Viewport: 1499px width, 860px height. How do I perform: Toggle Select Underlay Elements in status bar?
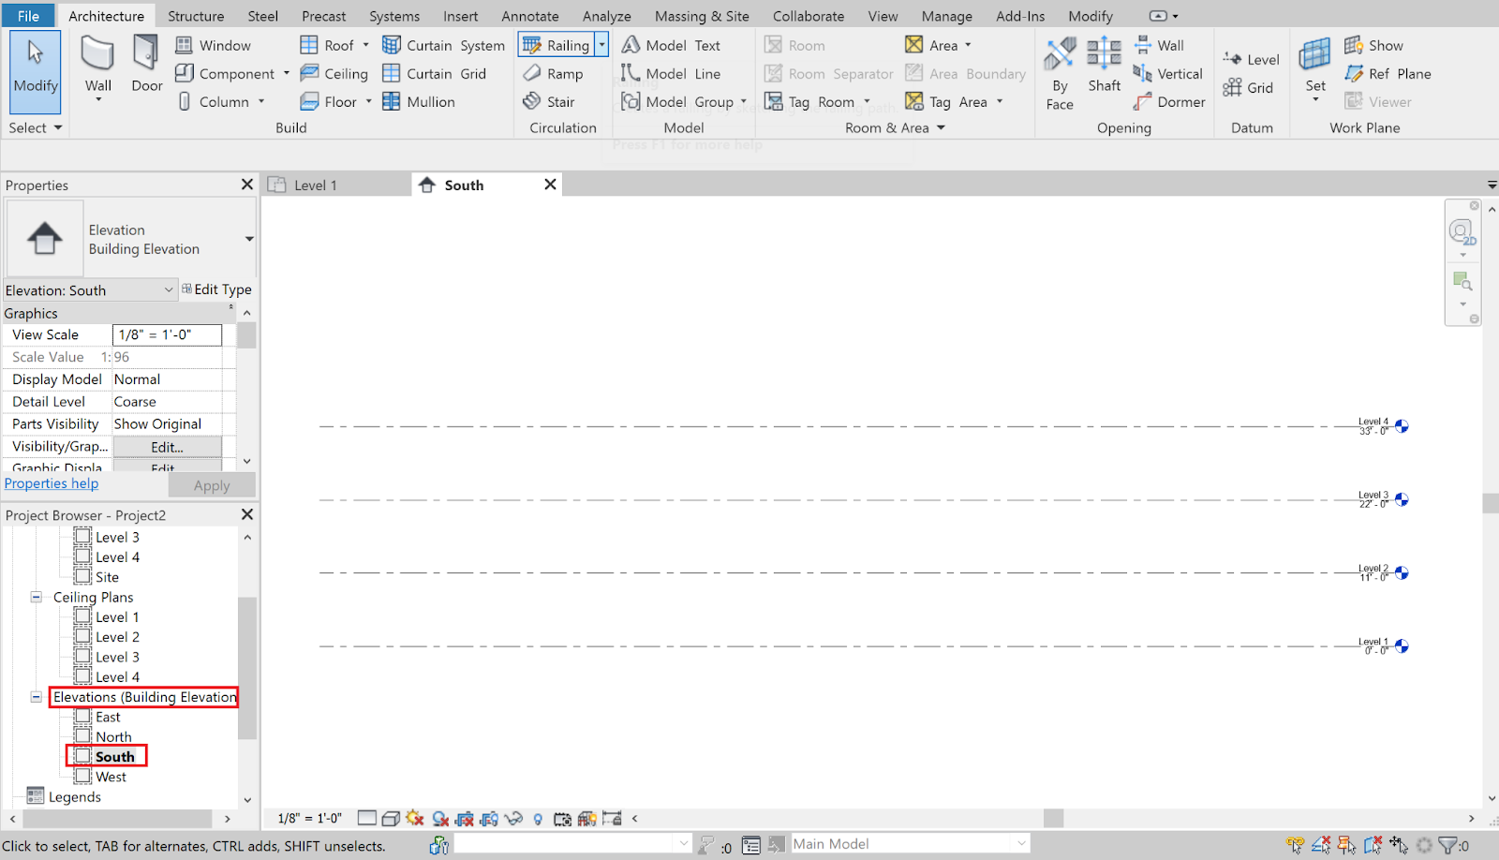coord(1321,845)
